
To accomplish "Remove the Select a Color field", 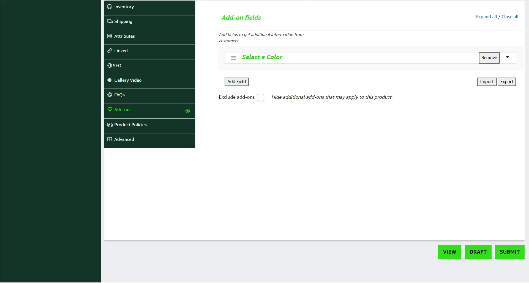I will [x=489, y=58].
